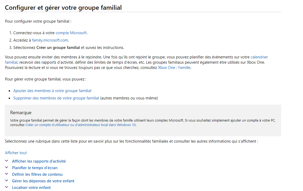This screenshot has width=303, height=191.
Task: Expand the chevron beside Localiser votre enfant
Action: click(7, 187)
